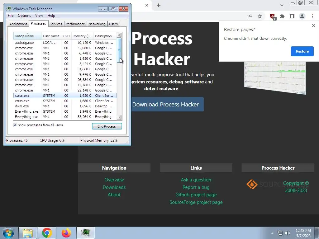
Task: Open volume speaker tray icon
Action: 287,233
